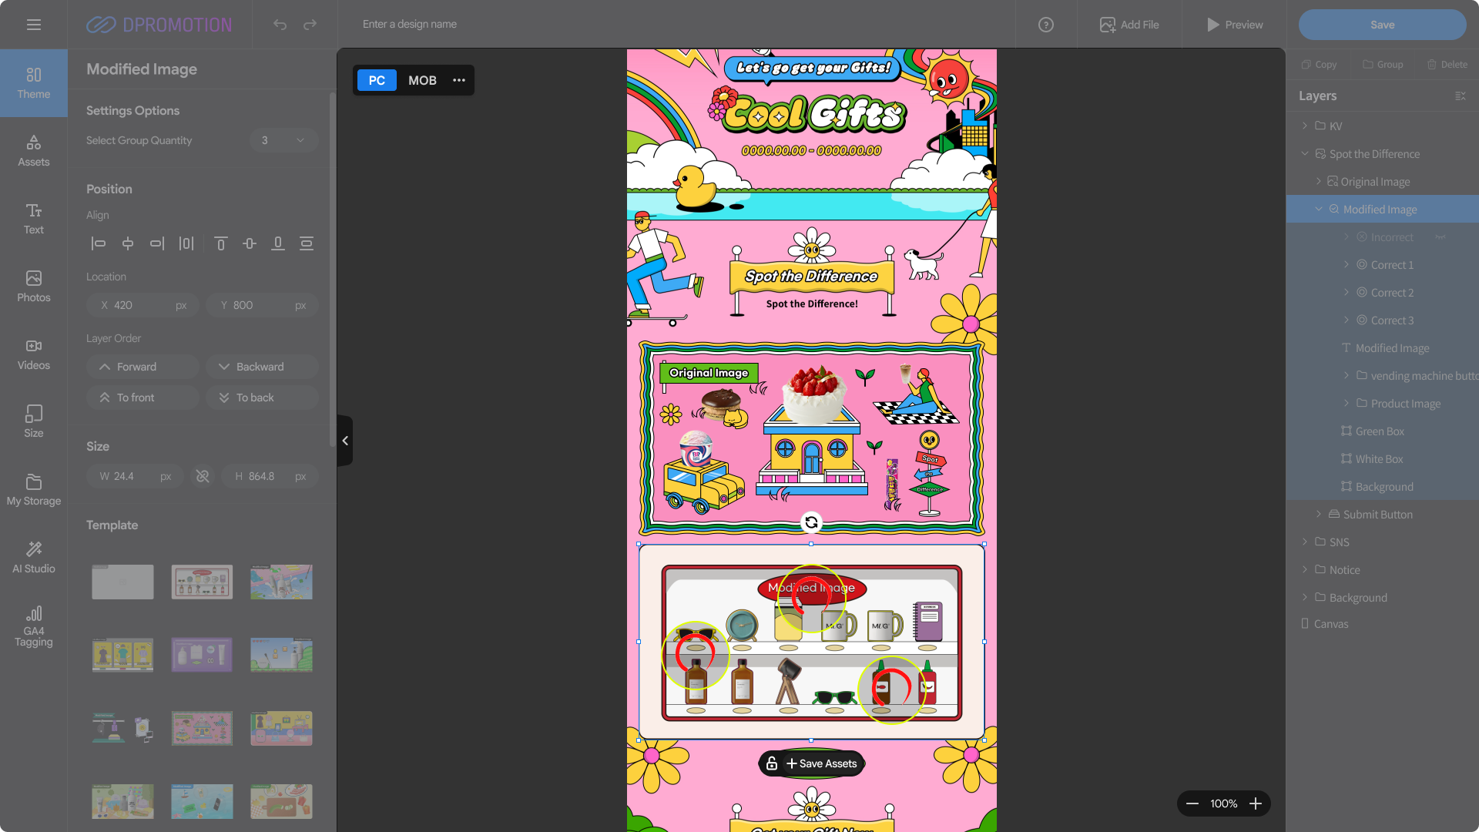
Task: Open GA4 Tagging sidebar tool
Action: pos(34,626)
